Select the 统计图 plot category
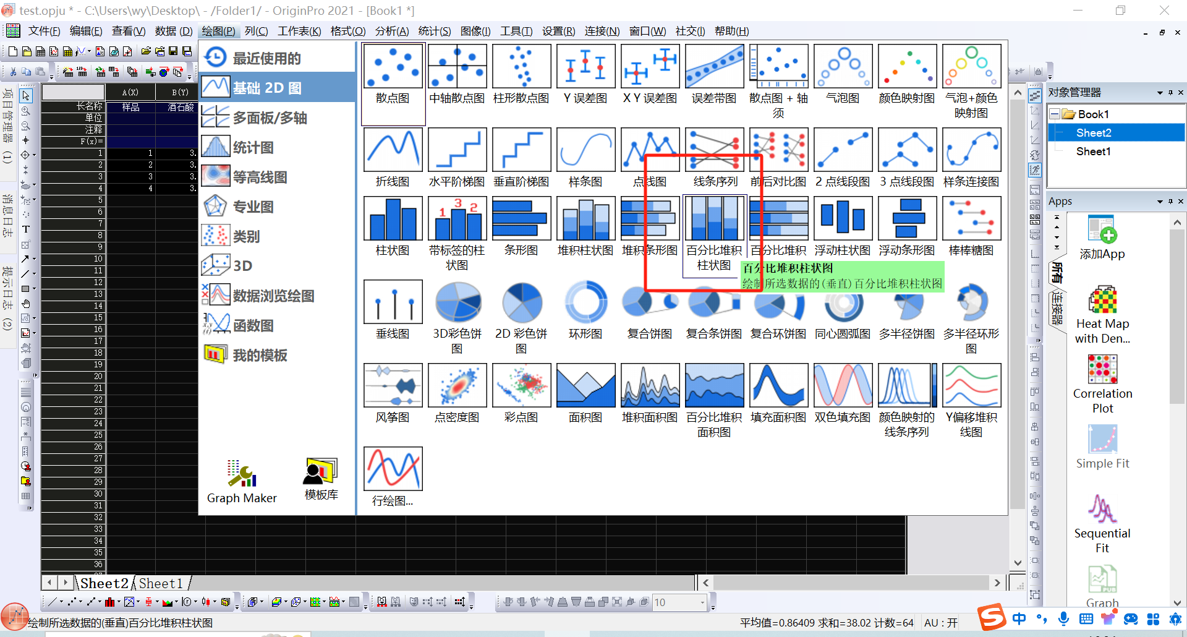1187x637 pixels. tap(253, 148)
